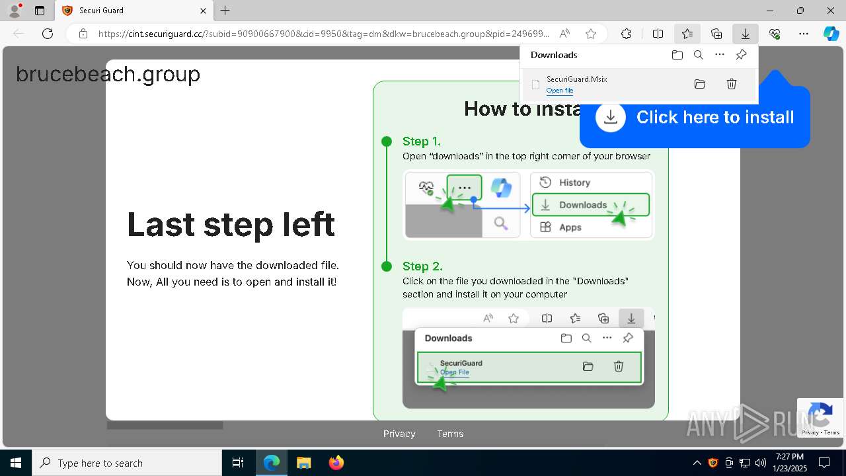Click the reCAPTCHA badge
846x476 pixels.
click(820, 418)
